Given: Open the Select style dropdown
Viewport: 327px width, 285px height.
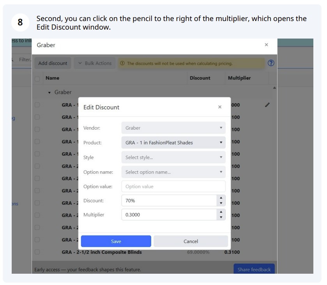Looking at the screenshot, I should coord(173,157).
